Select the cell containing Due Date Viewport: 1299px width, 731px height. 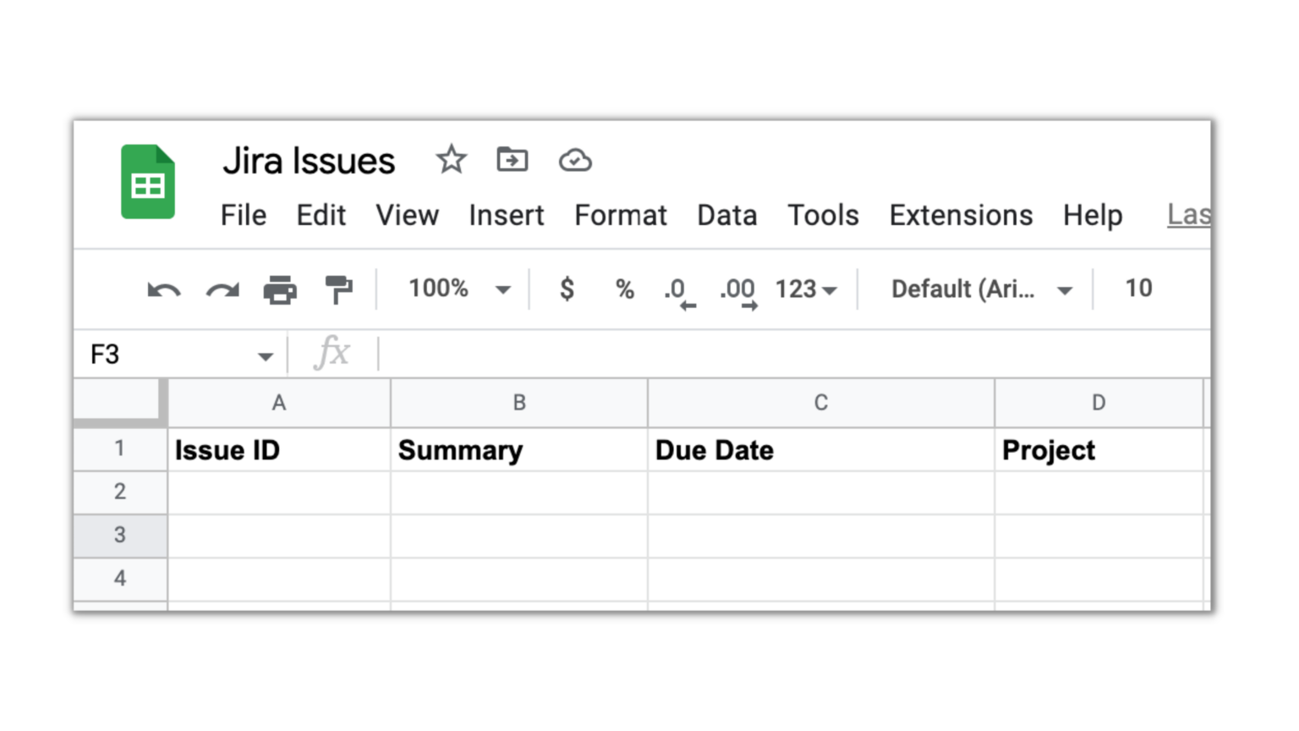[820, 450]
